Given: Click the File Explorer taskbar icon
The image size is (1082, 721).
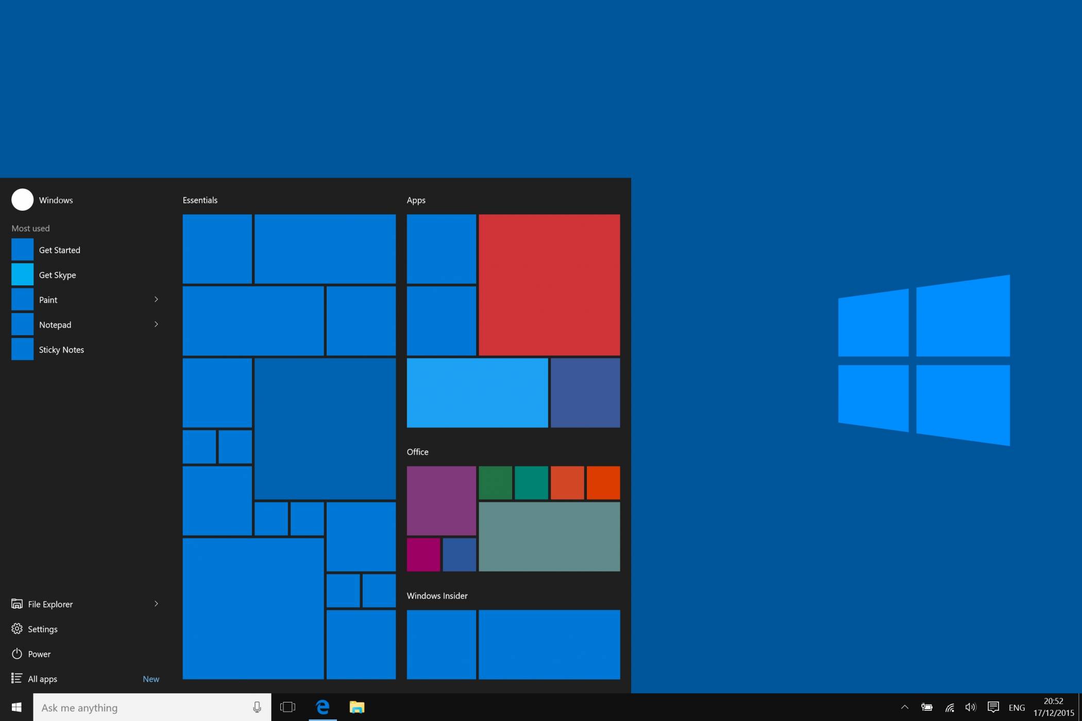Looking at the screenshot, I should (x=357, y=707).
